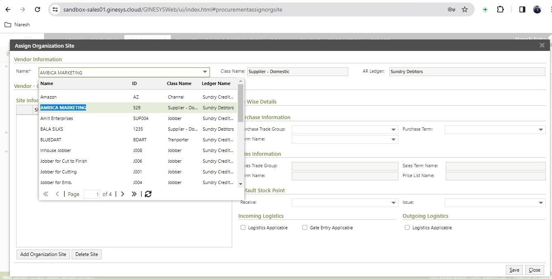Choose Inhouse Jobber vendor

138,150
